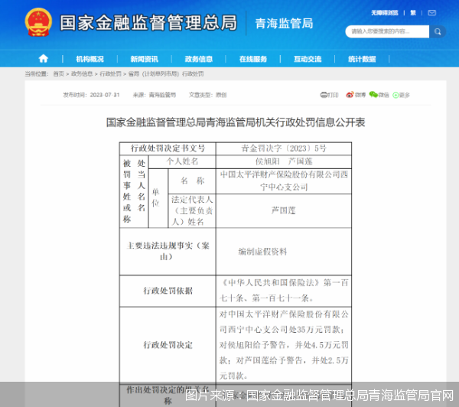The image size is (459, 407).
Task: Click cell 单位
Action: coord(158,198)
